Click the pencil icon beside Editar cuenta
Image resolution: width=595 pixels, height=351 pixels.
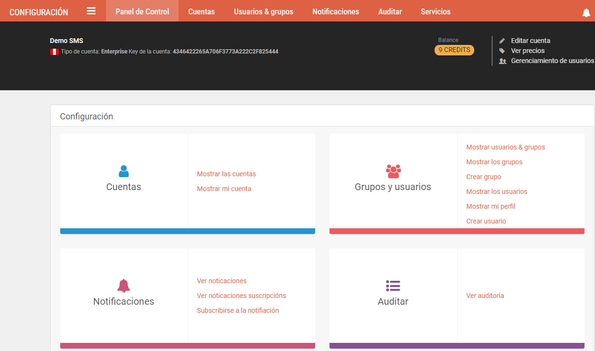point(502,41)
